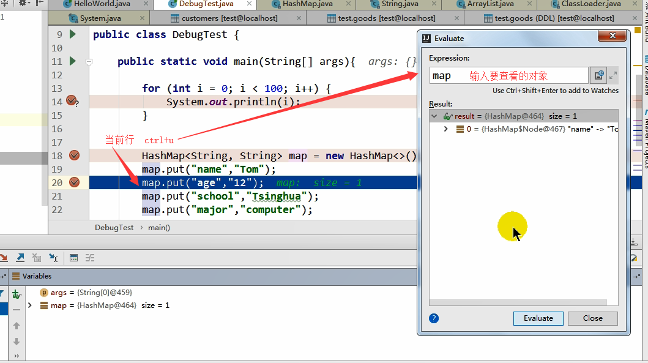This screenshot has height=363, width=648.
Task: Click the hide panel icon next to the gear
Action: [x=39, y=3]
